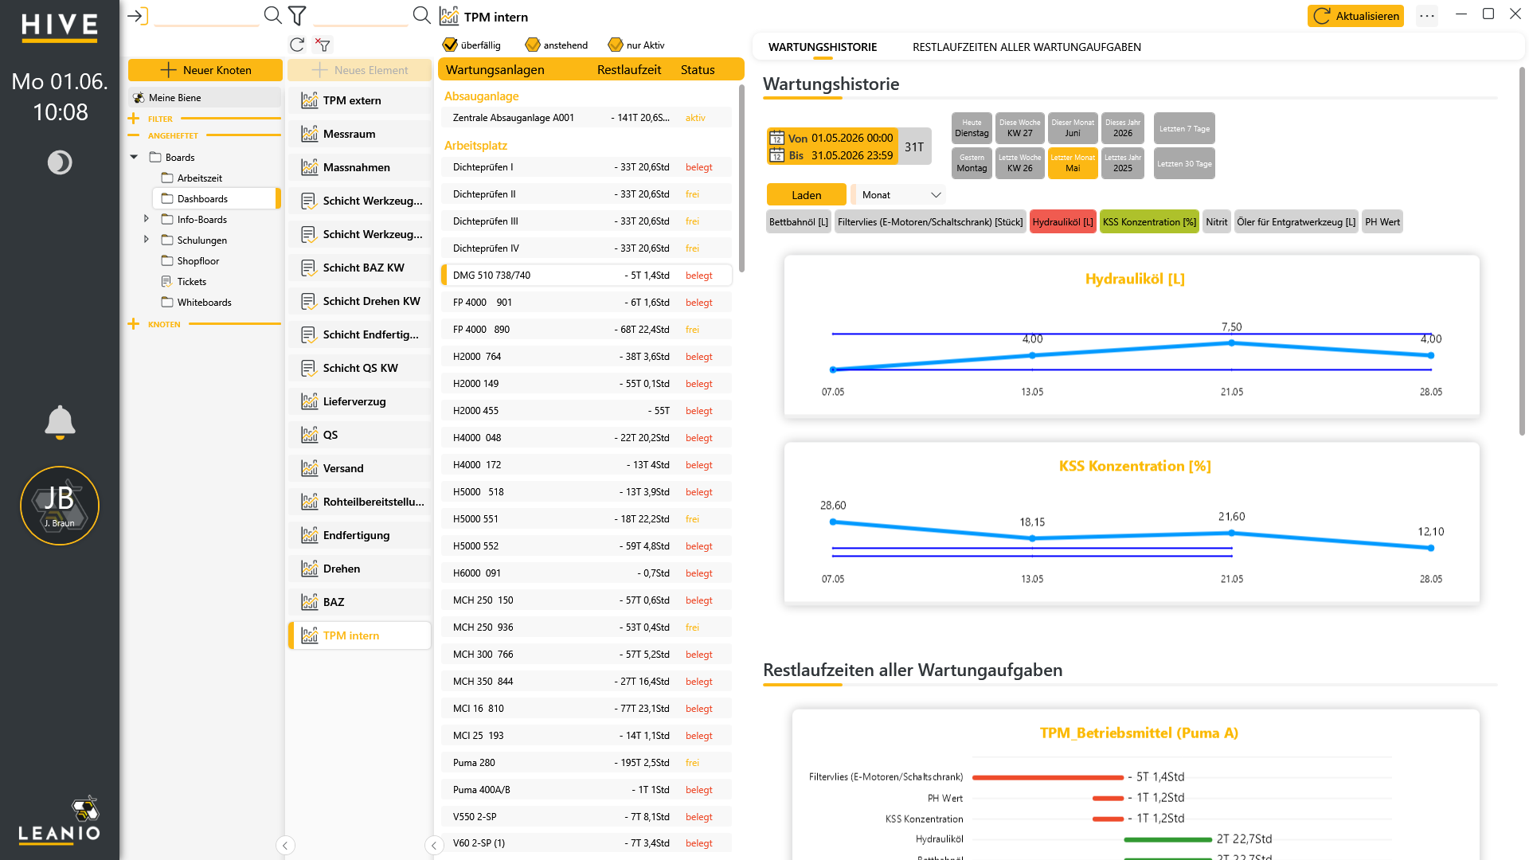Screen dimensions: 1529x860
Task: Toggle the dark mode moon icon
Action: coord(60,162)
